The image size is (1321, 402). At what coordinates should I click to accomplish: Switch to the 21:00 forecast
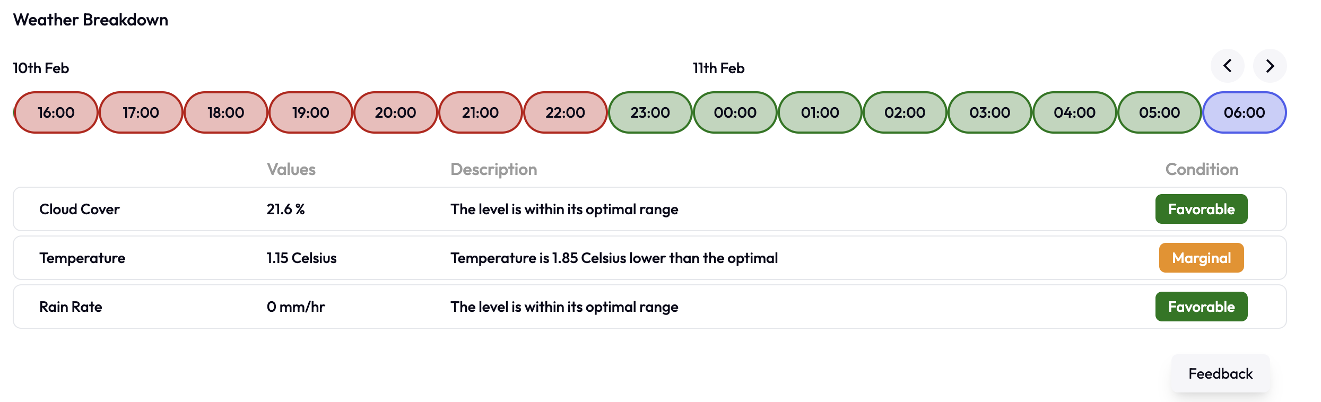coord(481,112)
